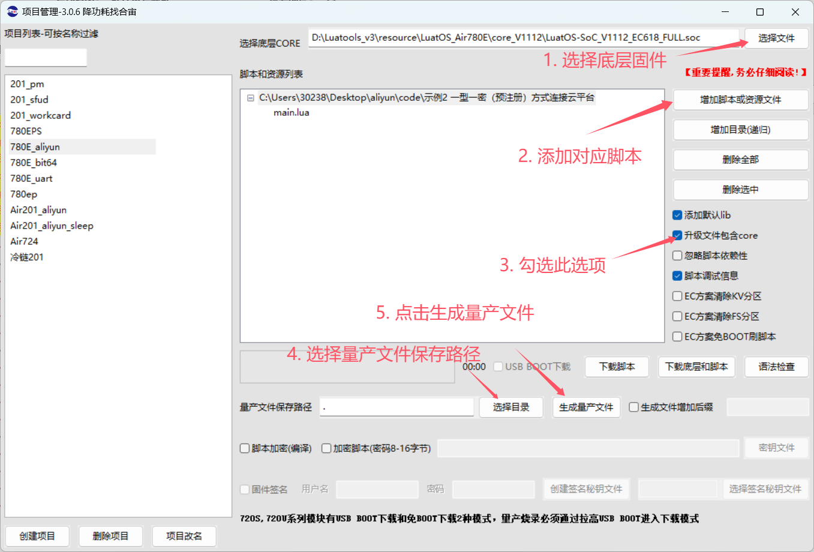The height and width of the screenshot is (552, 814).
Task: Select project 780EPS in list
Action: click(x=26, y=131)
